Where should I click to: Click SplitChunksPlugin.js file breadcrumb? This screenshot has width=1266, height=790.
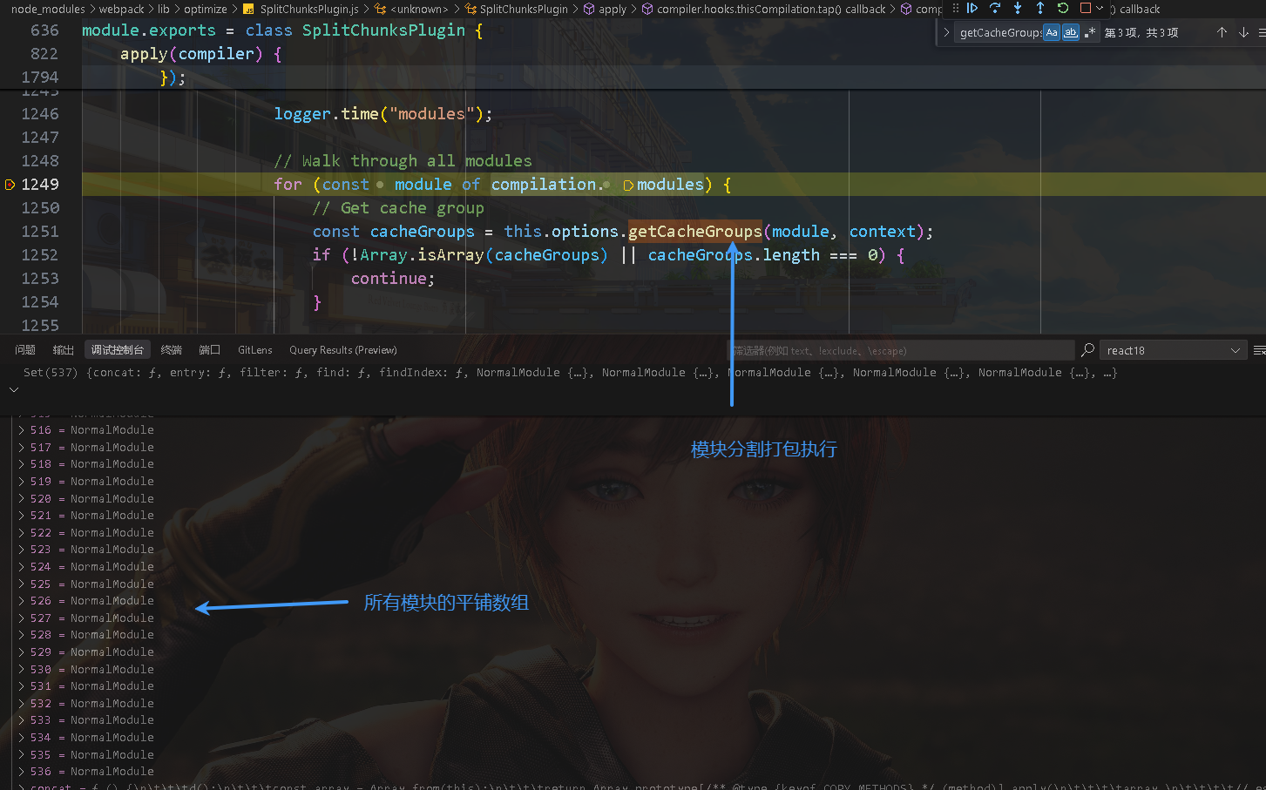click(308, 9)
